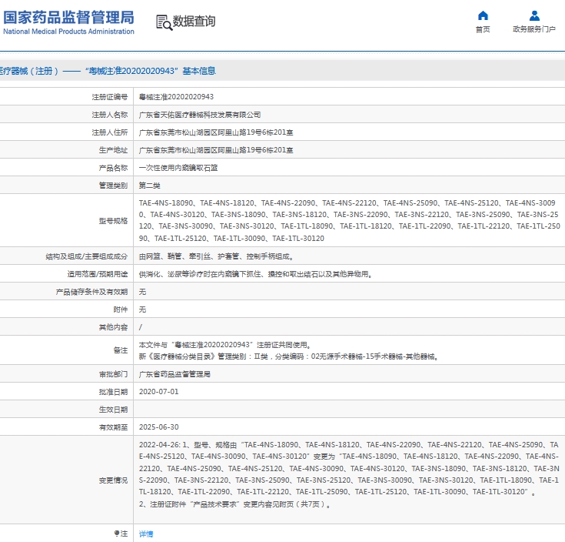Click the 政务服务门户 label text
This screenshot has height=542, width=565.
coord(534,29)
